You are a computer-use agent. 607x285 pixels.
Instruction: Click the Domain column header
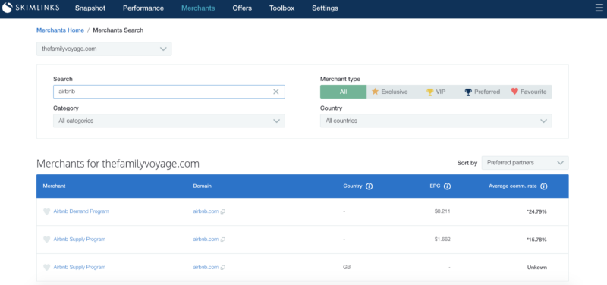tap(202, 186)
